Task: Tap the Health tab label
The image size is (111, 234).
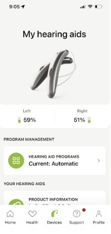Action: [32, 222]
